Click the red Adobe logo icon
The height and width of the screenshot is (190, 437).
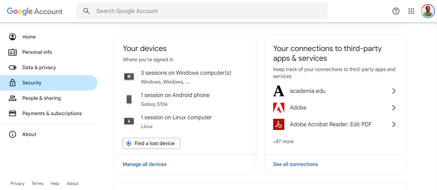(279, 108)
